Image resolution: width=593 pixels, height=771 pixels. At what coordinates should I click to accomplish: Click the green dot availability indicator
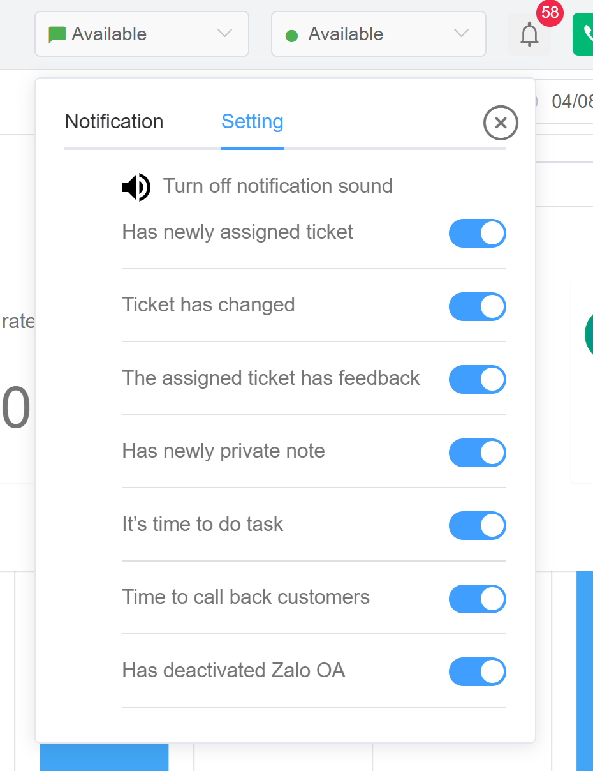pos(292,36)
